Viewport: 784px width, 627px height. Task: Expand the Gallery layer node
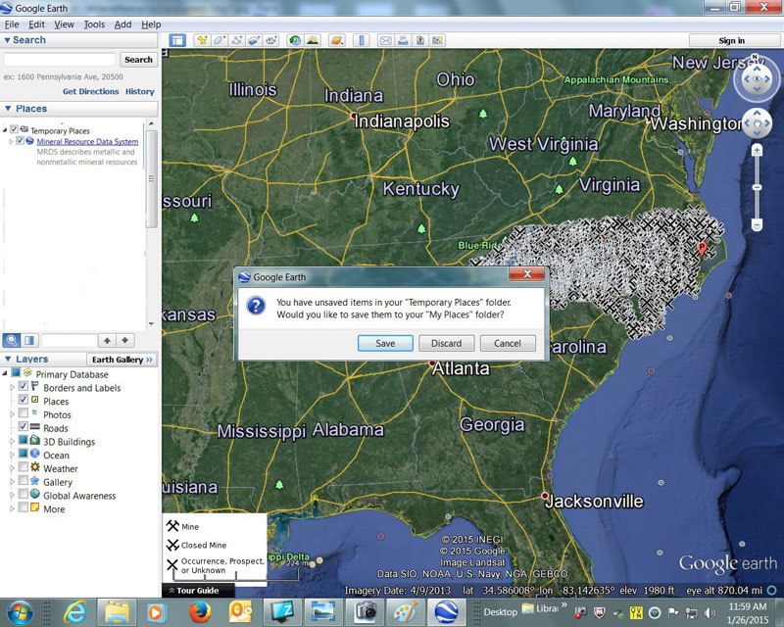(12, 482)
